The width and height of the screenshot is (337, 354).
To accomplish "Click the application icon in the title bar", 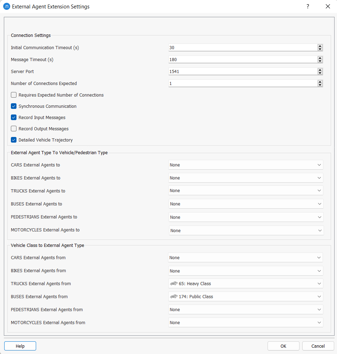I will [7, 6].
